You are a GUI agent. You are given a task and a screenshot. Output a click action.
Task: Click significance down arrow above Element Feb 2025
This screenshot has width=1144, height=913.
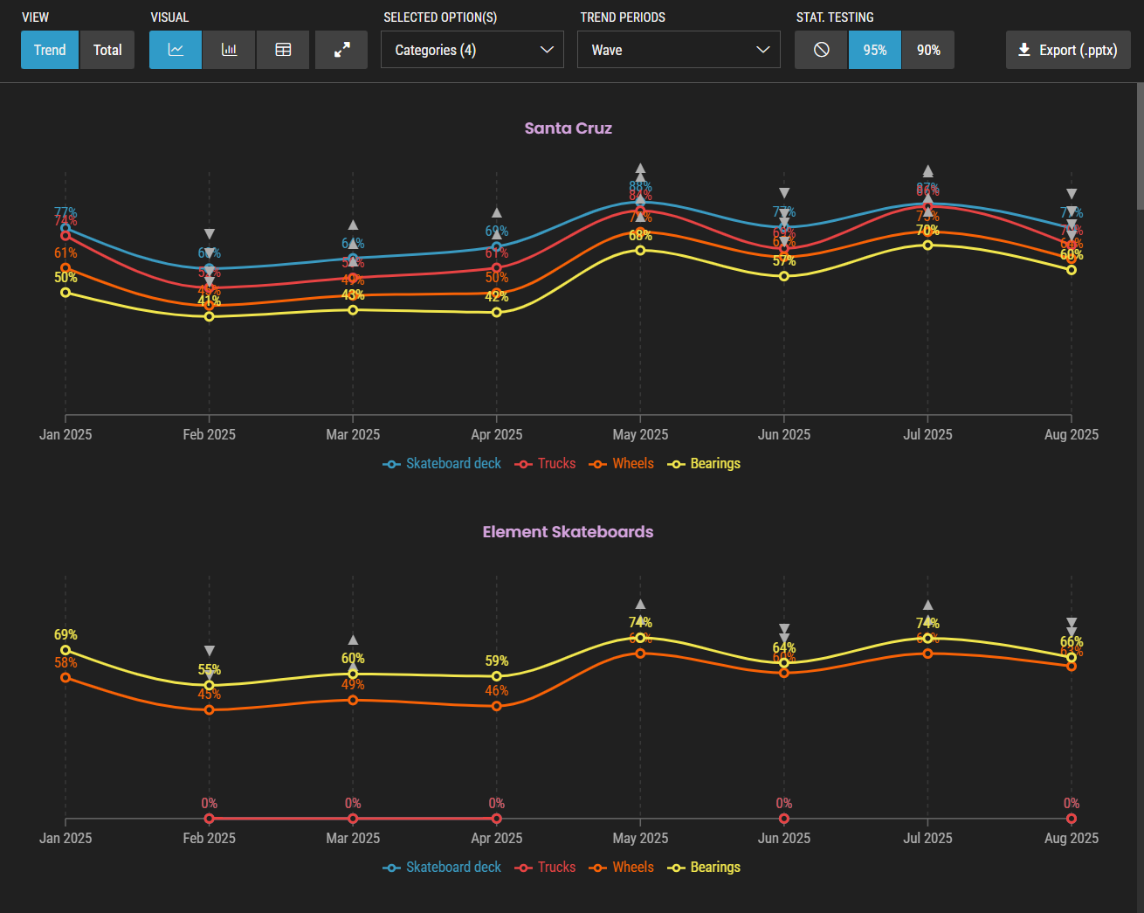[x=209, y=651]
